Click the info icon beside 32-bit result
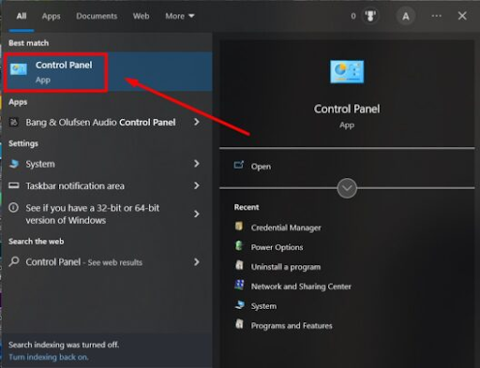Viewport: 480px width, 368px height. [13, 208]
